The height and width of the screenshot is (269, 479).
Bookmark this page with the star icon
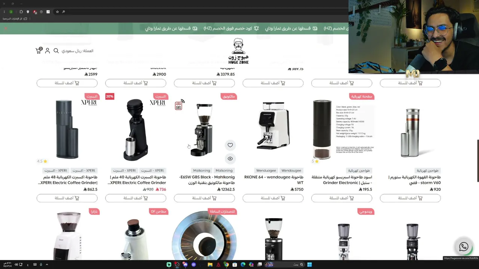(57, 12)
